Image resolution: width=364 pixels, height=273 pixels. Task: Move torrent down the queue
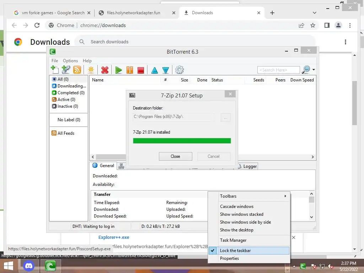click(x=166, y=70)
